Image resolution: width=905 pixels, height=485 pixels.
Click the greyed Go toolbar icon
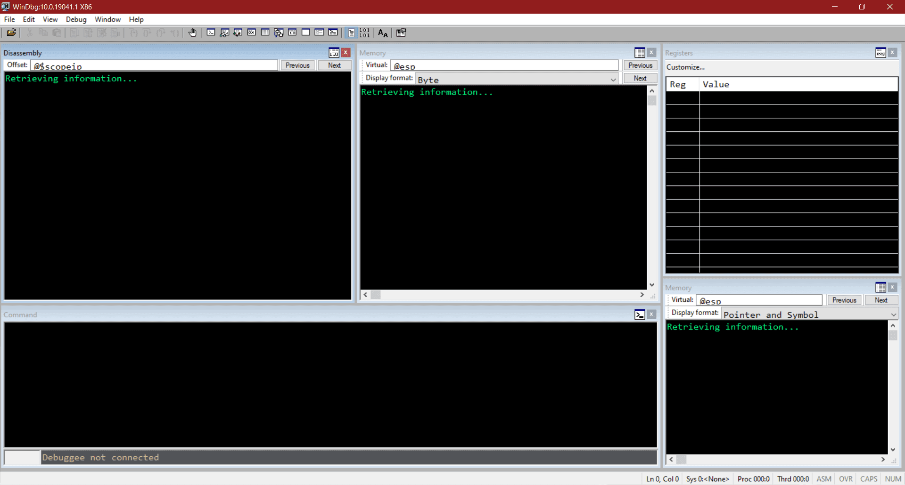(74, 32)
